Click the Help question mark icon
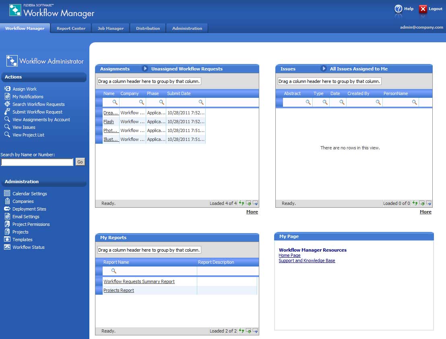Screen dimensions: 446x339 (399, 9)
